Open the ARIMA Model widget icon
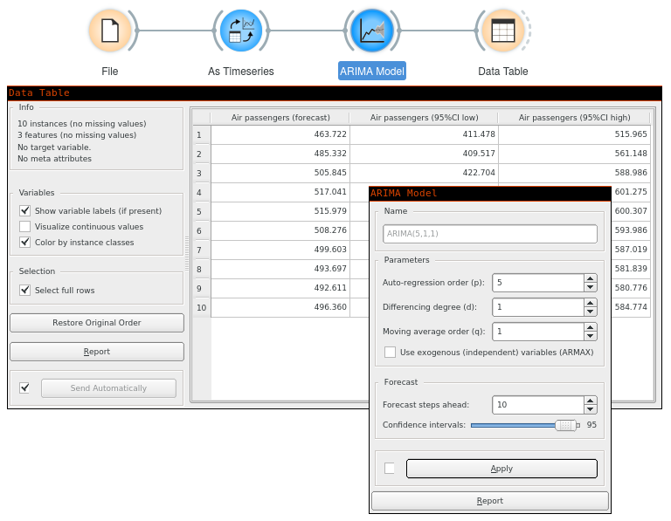This screenshot has width=671, height=521. (x=371, y=31)
